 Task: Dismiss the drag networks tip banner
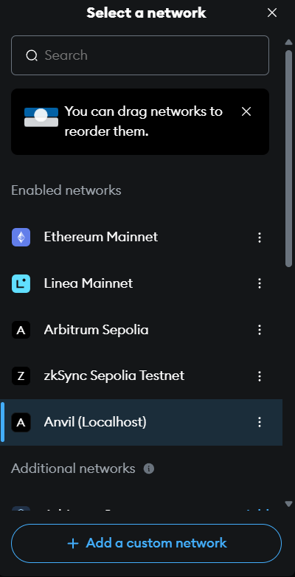coord(246,111)
